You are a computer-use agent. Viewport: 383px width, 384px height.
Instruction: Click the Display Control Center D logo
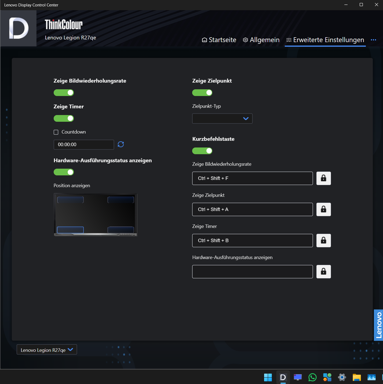click(x=19, y=28)
